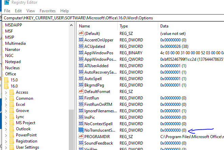Click the AutoSpell value icon
This screenshot has width=224, height=150.
81,78
